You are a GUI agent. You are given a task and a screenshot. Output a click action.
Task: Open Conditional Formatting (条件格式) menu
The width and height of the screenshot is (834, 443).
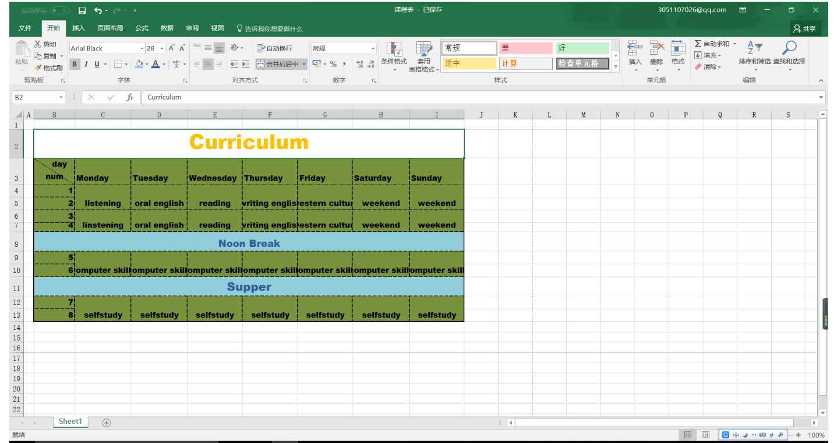pyautogui.click(x=394, y=56)
